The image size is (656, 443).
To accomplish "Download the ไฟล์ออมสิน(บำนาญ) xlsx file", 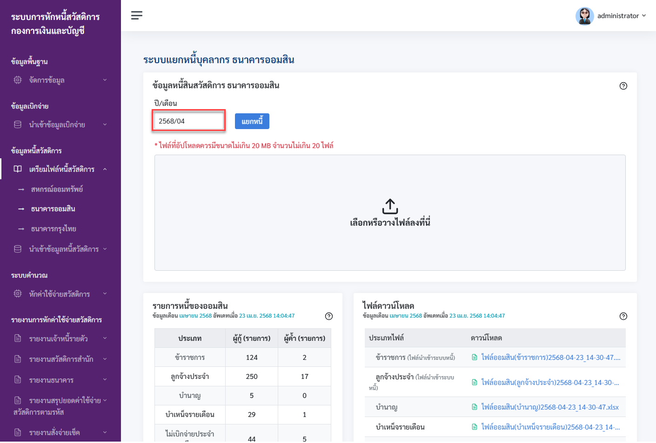I will (x=550, y=407).
